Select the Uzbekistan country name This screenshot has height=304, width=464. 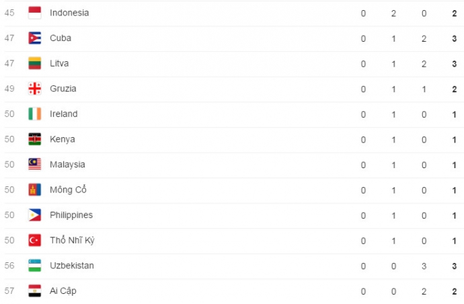point(72,266)
